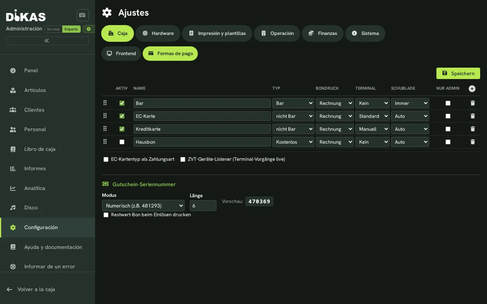Click the Panel dashboard icon in the sidebar
Viewport: 487px width, 304px height.
(x=13, y=70)
